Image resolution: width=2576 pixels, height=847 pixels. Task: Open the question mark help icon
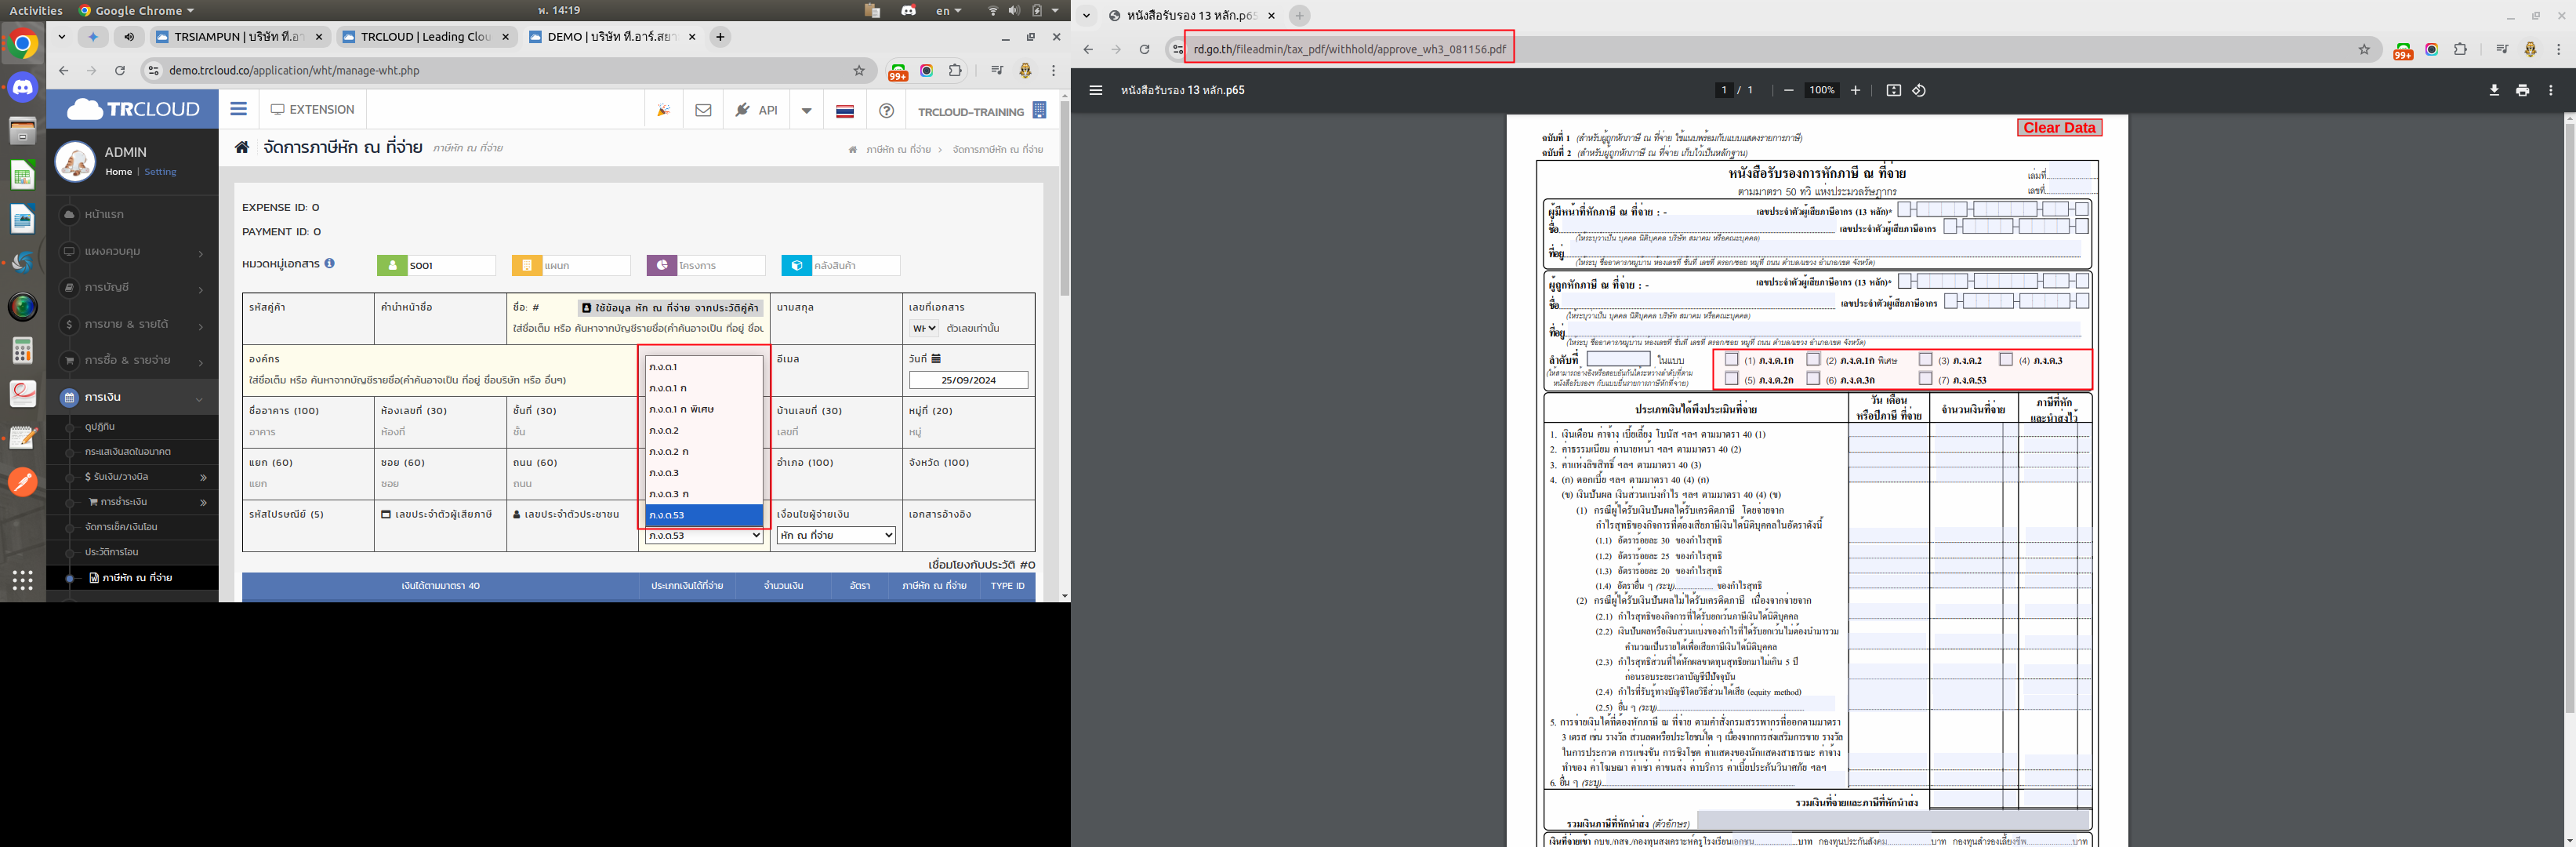[886, 111]
